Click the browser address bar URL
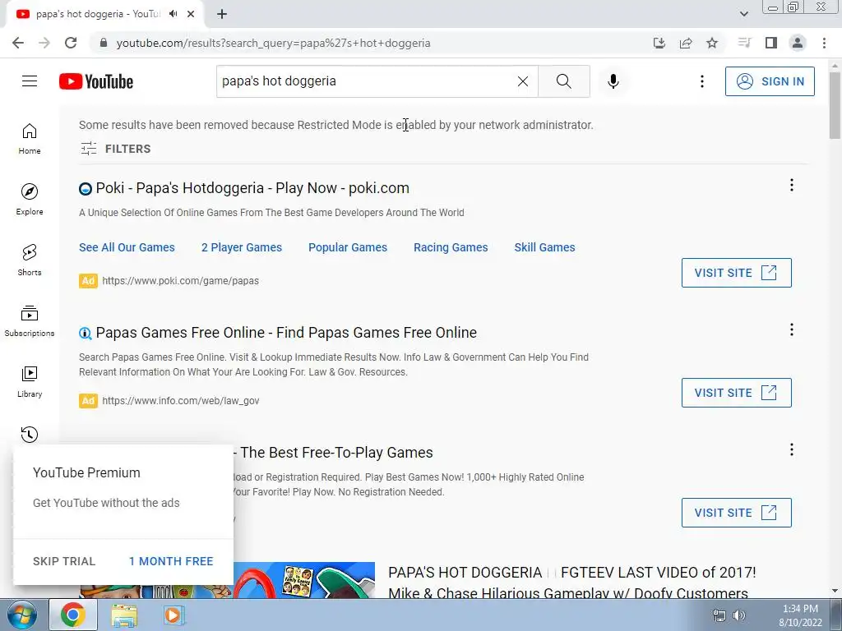Viewport: 842px width, 631px height. point(273,43)
